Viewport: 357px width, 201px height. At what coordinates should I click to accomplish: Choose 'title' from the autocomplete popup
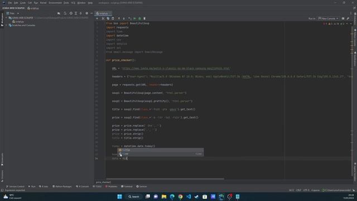pyautogui.click(x=160, y=150)
